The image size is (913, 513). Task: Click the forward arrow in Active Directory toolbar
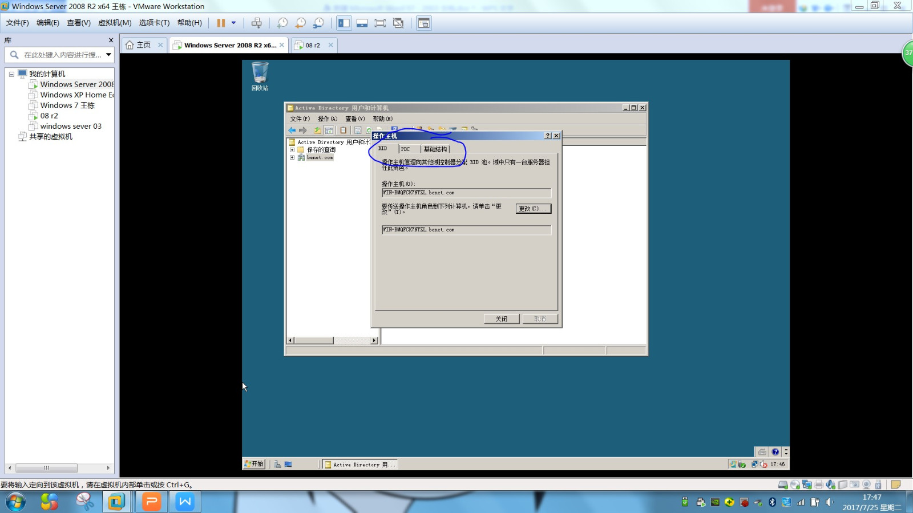(x=303, y=130)
